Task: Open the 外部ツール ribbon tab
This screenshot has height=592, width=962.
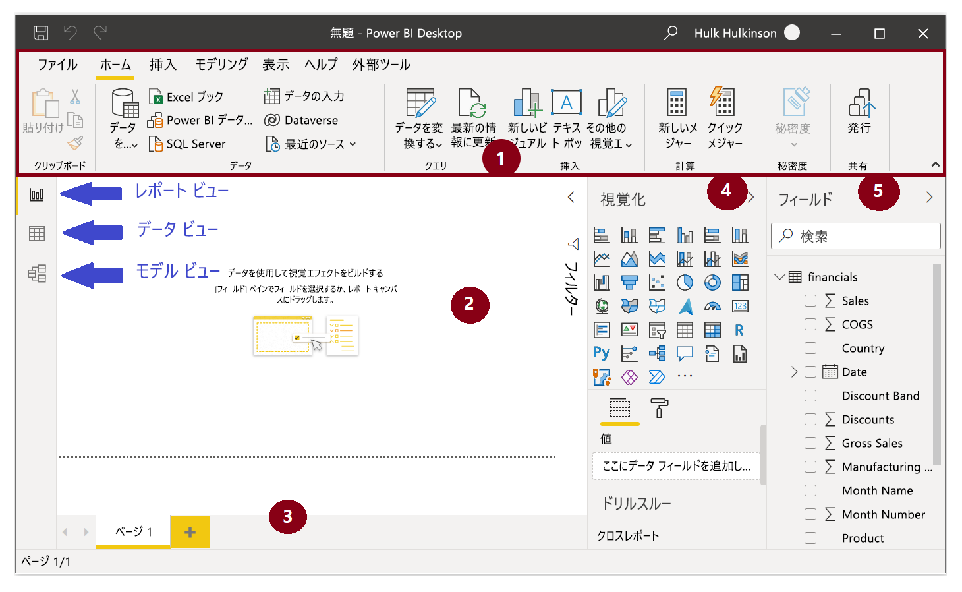Action: click(381, 65)
